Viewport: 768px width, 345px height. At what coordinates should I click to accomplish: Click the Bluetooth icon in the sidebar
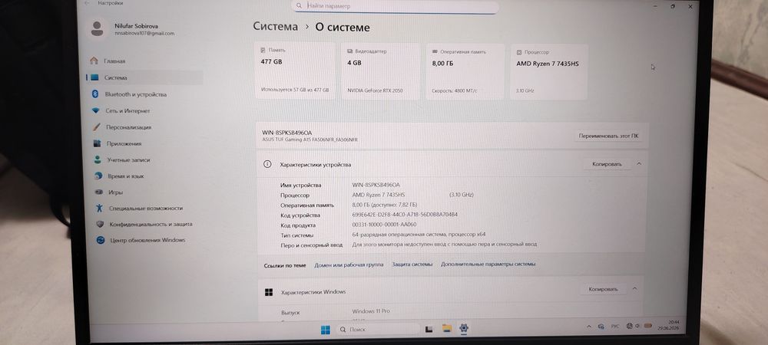click(95, 94)
